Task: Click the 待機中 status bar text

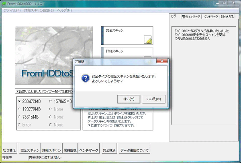Action: 7,157
